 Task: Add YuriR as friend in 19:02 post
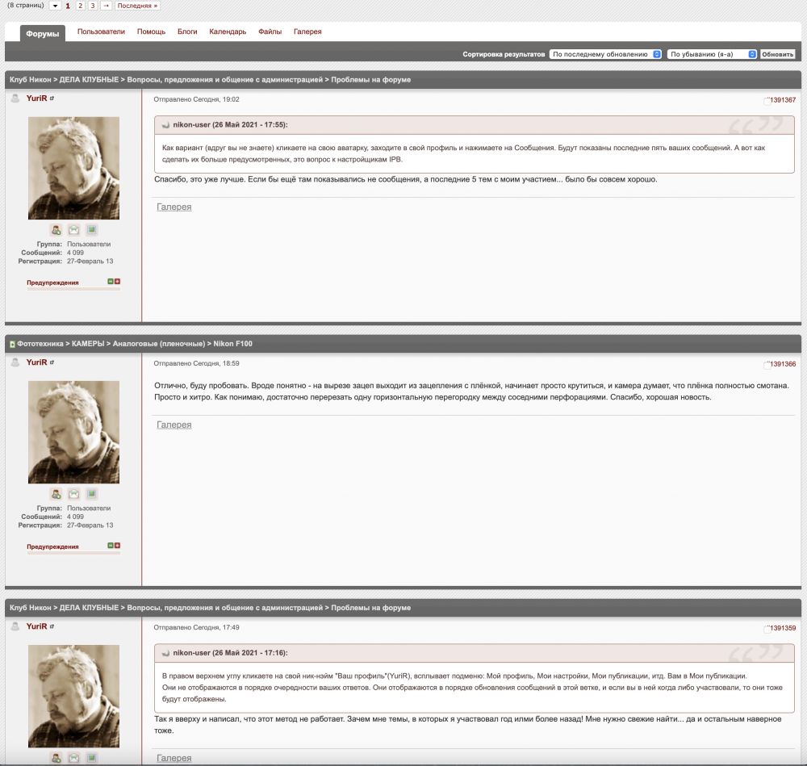56,229
